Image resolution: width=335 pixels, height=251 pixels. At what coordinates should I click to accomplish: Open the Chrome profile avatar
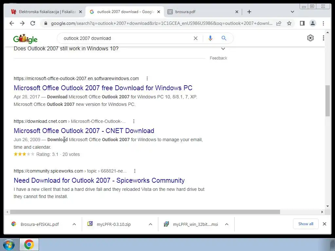click(x=313, y=23)
